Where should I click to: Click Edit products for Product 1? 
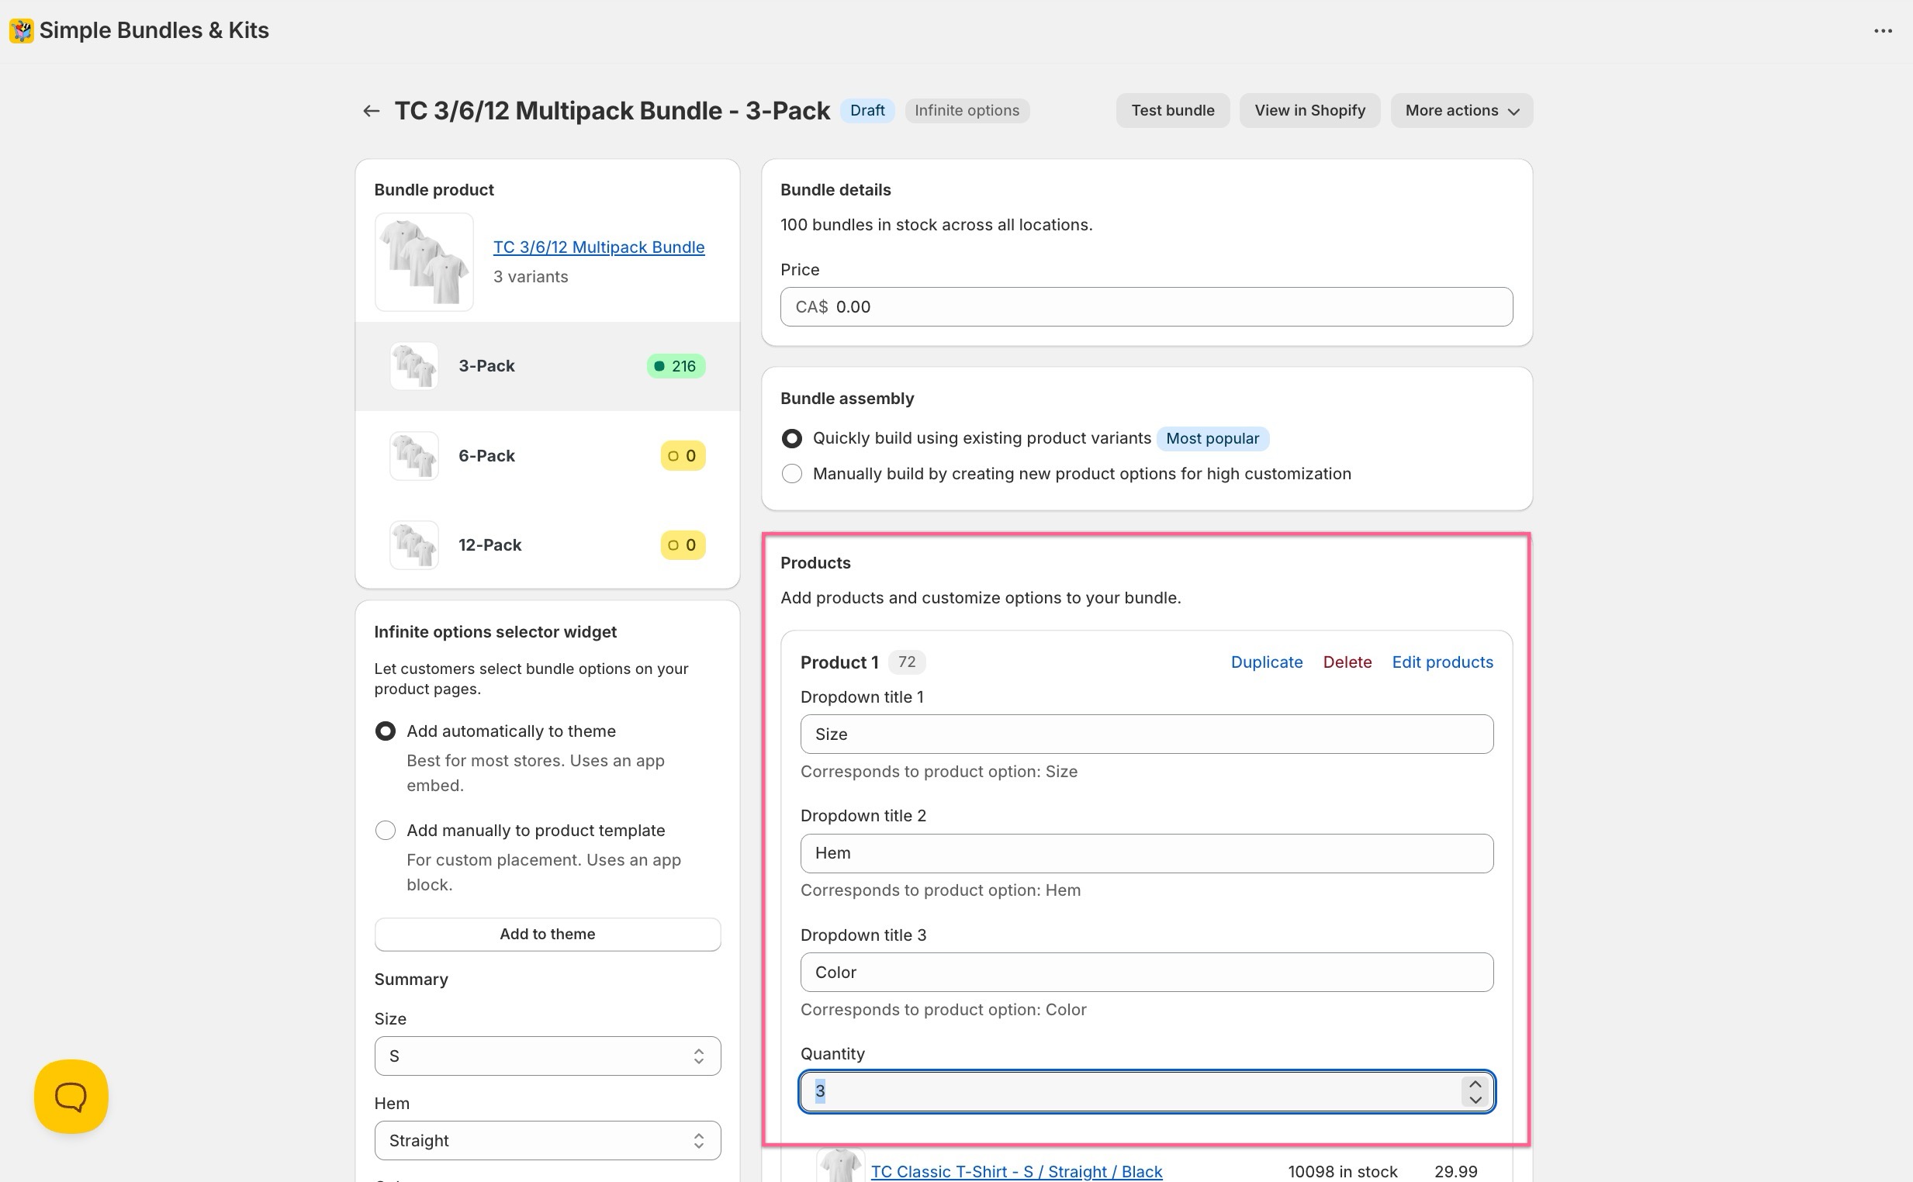[x=1442, y=662]
